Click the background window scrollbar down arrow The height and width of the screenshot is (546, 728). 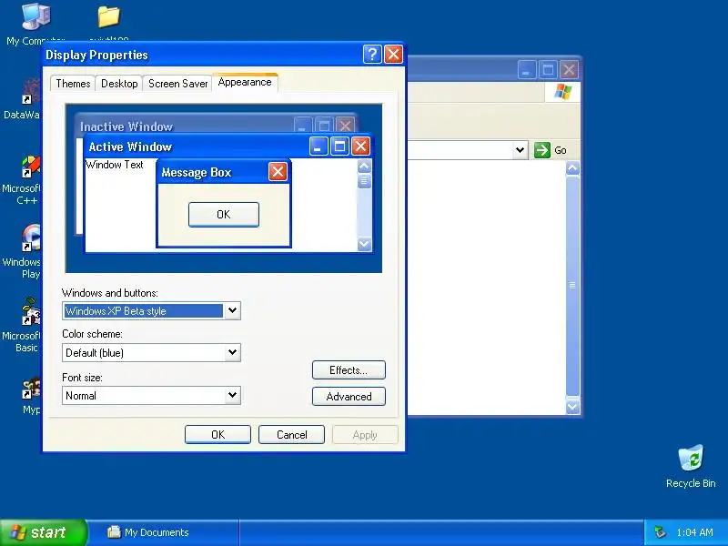point(572,407)
